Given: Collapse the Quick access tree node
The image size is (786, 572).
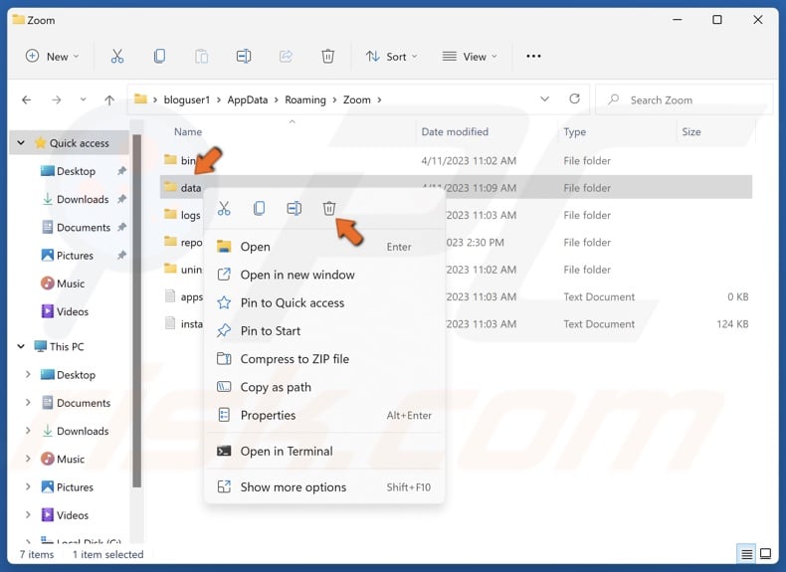Looking at the screenshot, I should coord(21,143).
